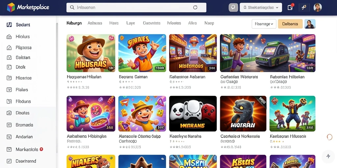Click the chat bubble icon in header
The height and width of the screenshot is (168, 337).
pos(233,8)
